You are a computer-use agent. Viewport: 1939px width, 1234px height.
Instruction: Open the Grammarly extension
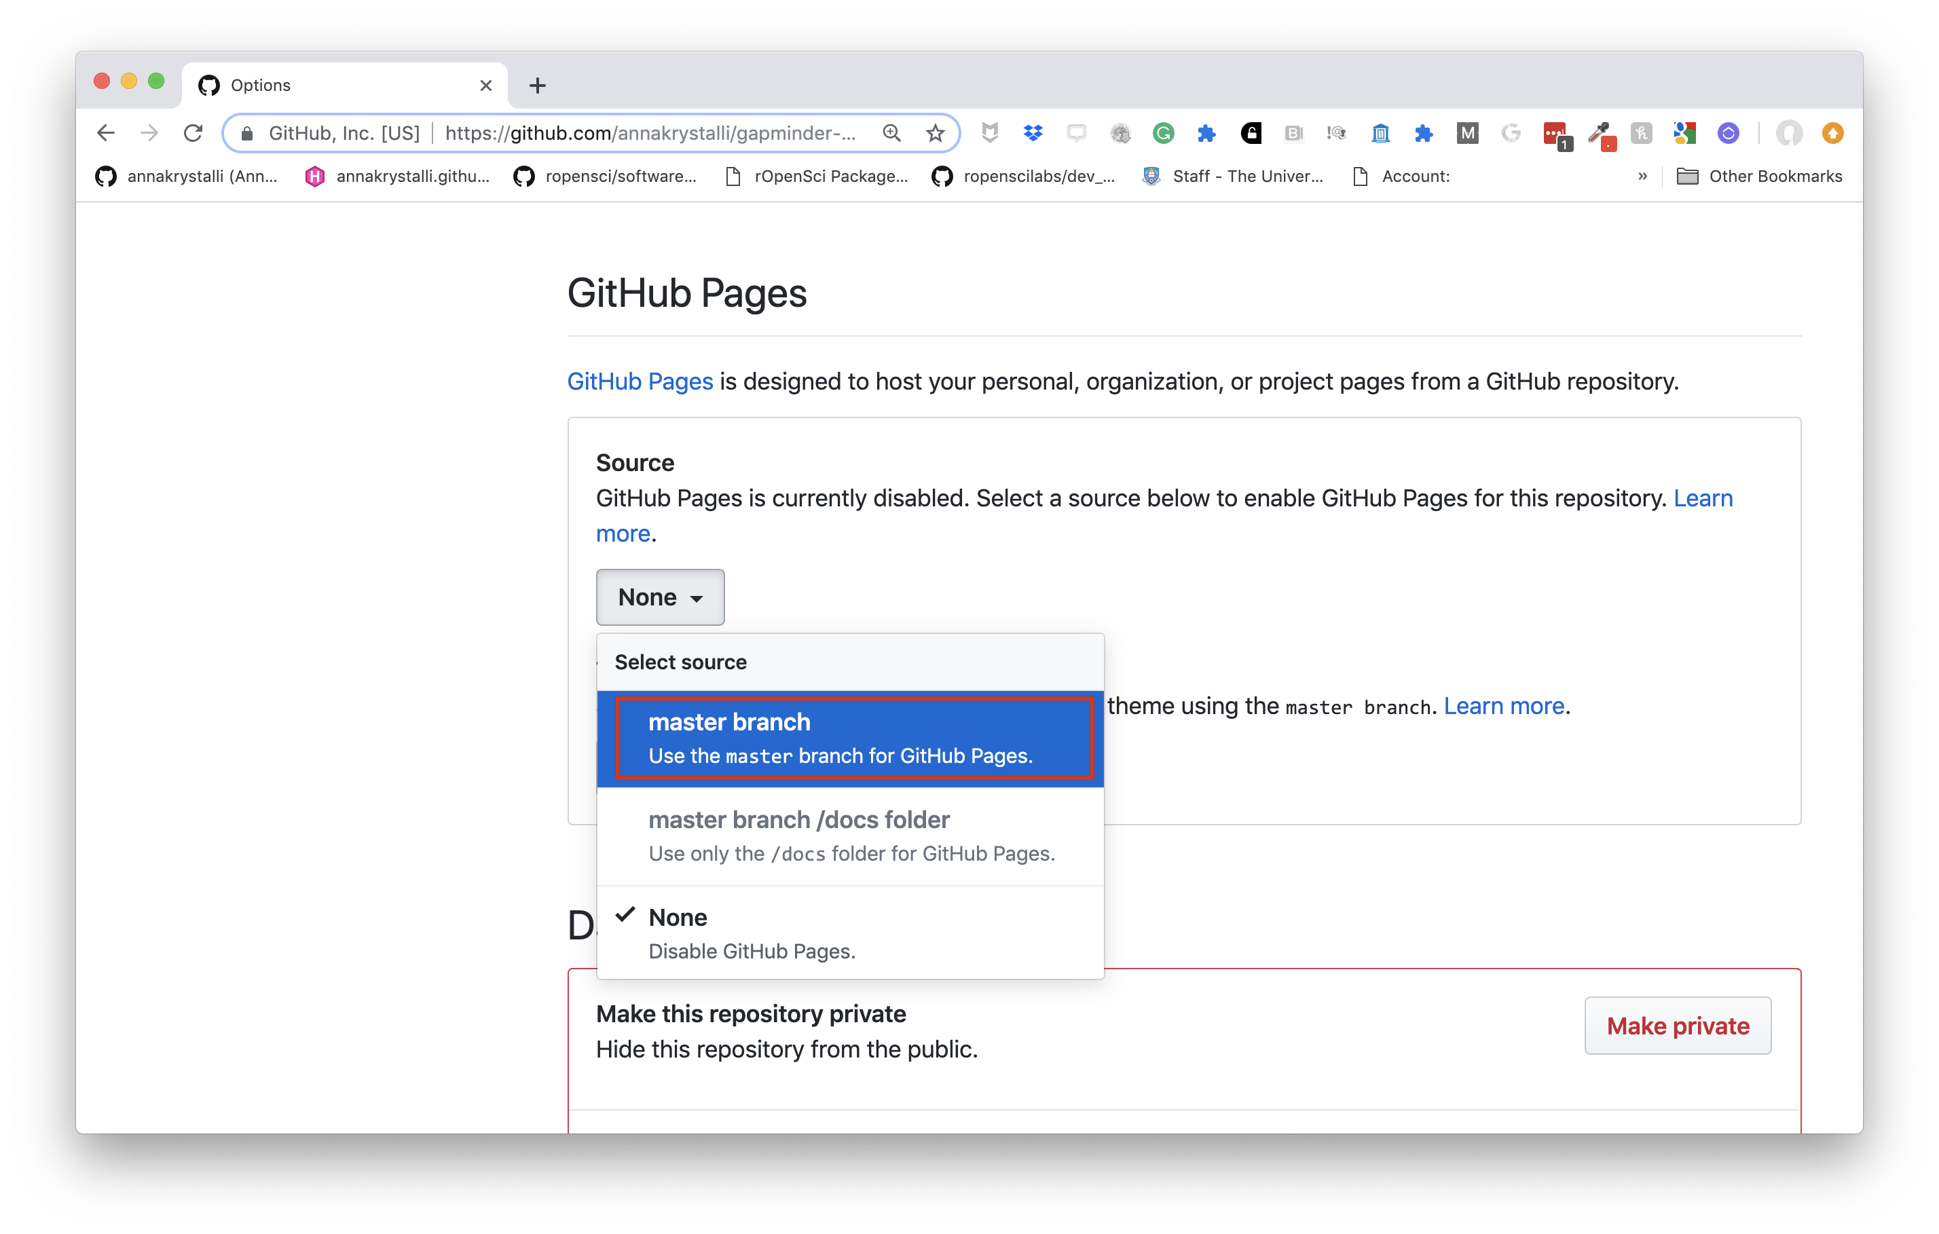point(1163,133)
